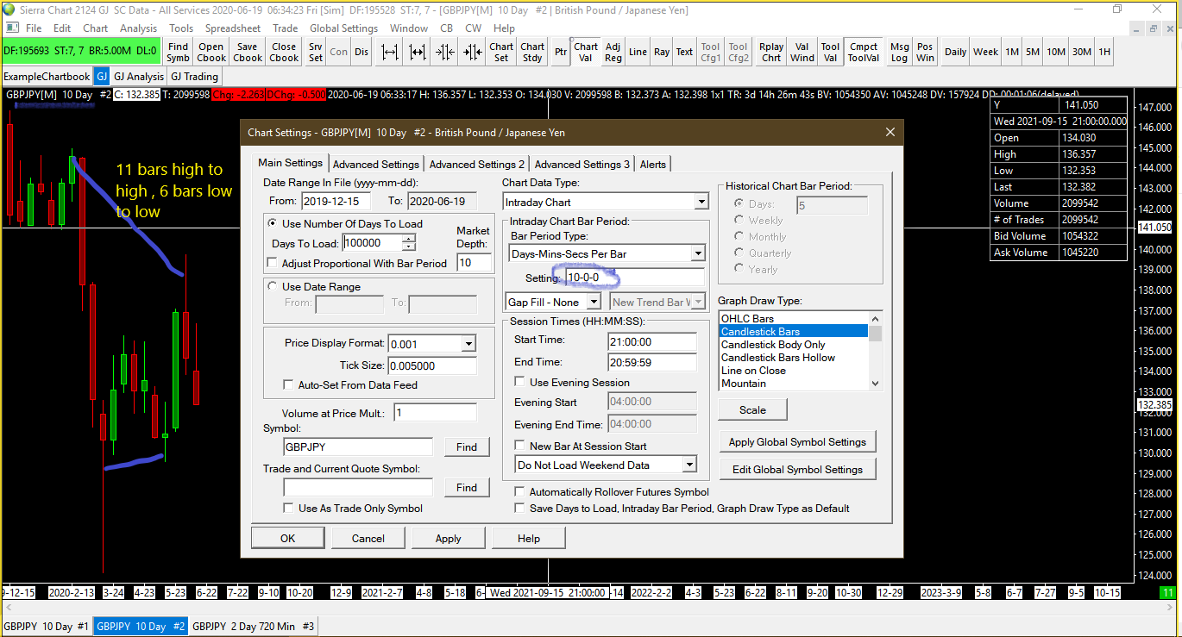Select the Line drawing tool
This screenshot has width=1182, height=637.
638,52
